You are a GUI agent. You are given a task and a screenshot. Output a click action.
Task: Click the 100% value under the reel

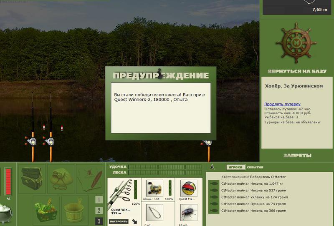coord(169,199)
